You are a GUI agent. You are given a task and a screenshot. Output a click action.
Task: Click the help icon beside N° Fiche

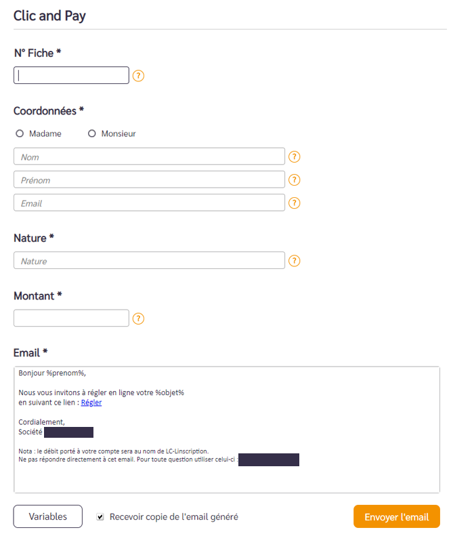[138, 76]
